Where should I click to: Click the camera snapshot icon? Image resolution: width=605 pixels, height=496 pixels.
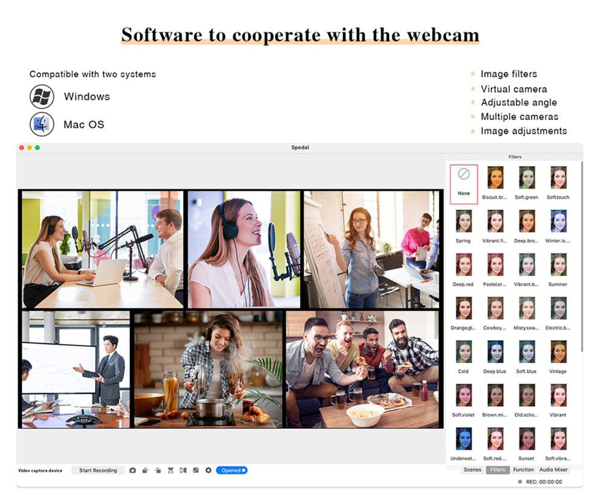click(132, 471)
